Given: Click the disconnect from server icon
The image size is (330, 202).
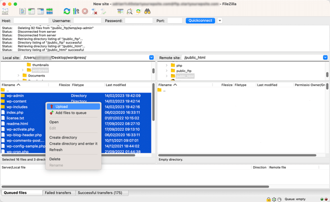Looking at the screenshot, I should point(94,11).
